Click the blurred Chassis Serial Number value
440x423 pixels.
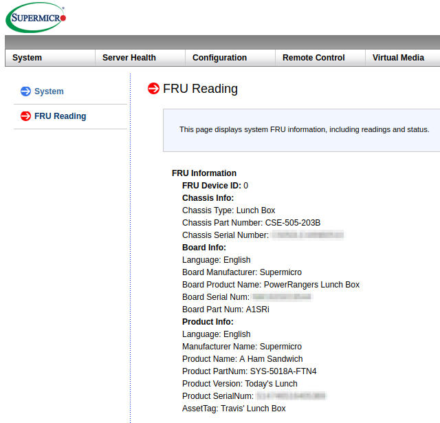click(307, 235)
